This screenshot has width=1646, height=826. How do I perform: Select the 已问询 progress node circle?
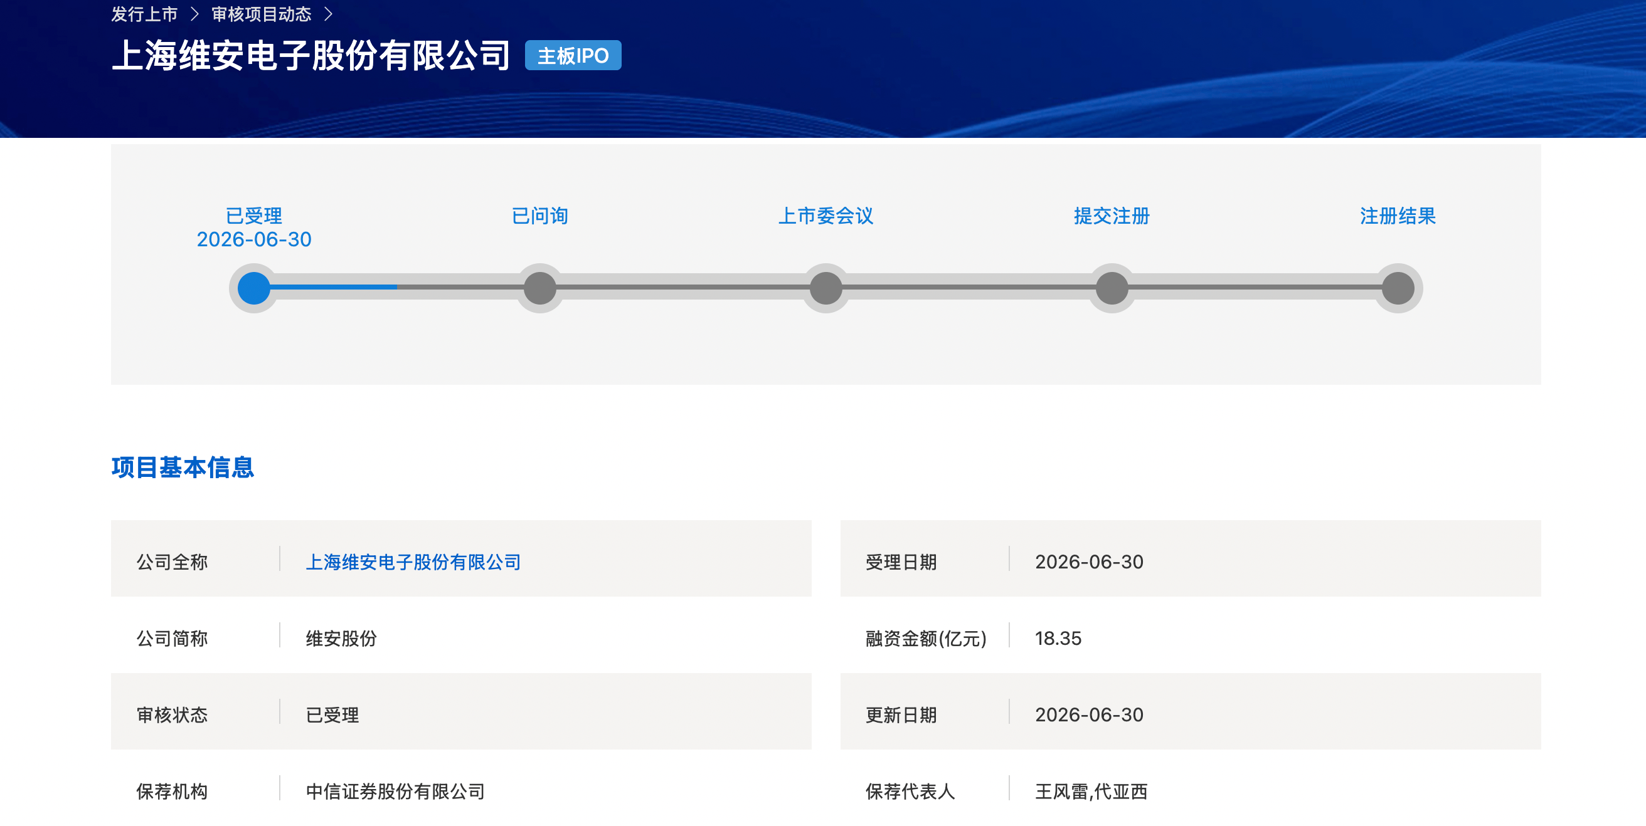540,288
